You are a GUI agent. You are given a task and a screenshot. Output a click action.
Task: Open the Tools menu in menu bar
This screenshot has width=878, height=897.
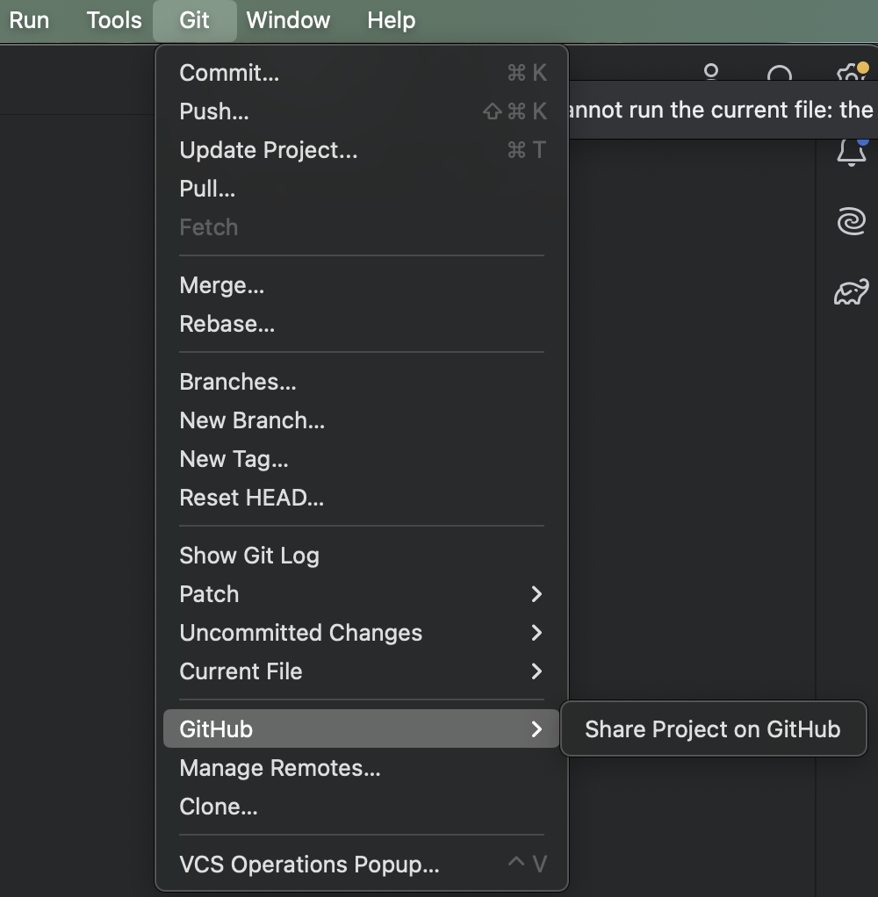(114, 20)
